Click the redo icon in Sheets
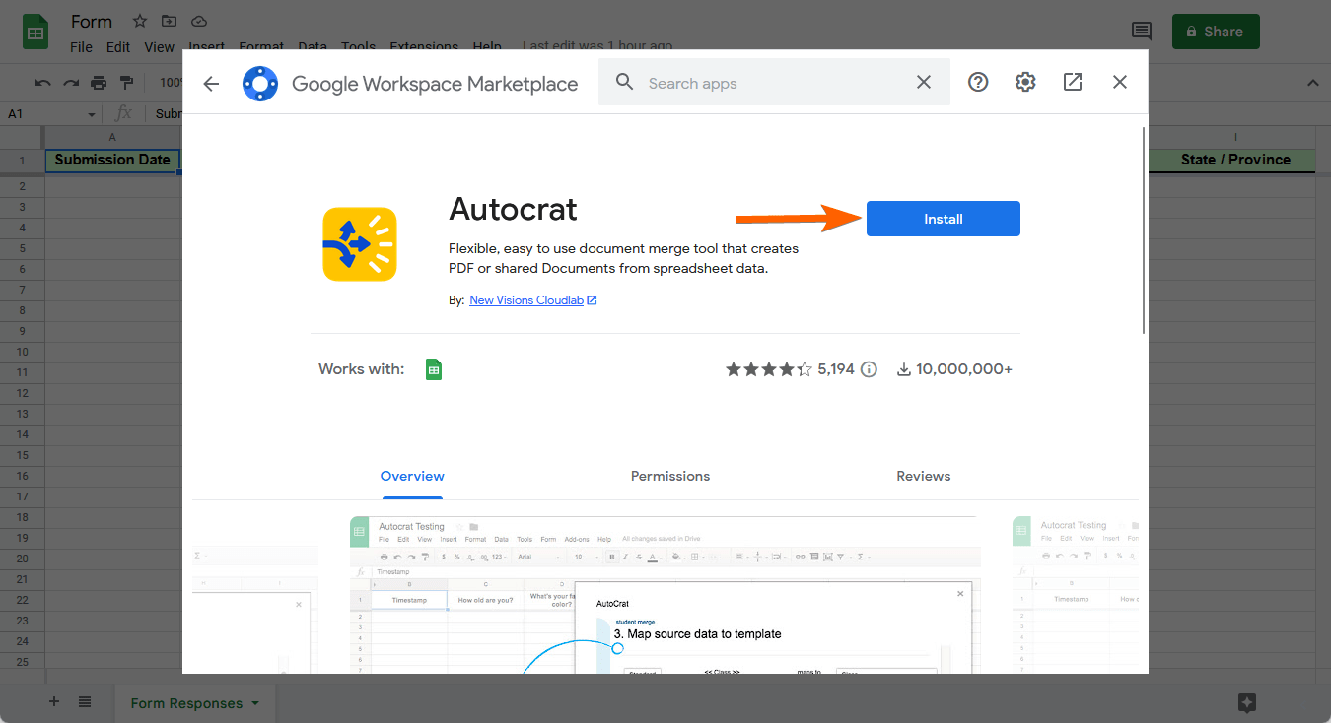The width and height of the screenshot is (1331, 723). coord(71,83)
